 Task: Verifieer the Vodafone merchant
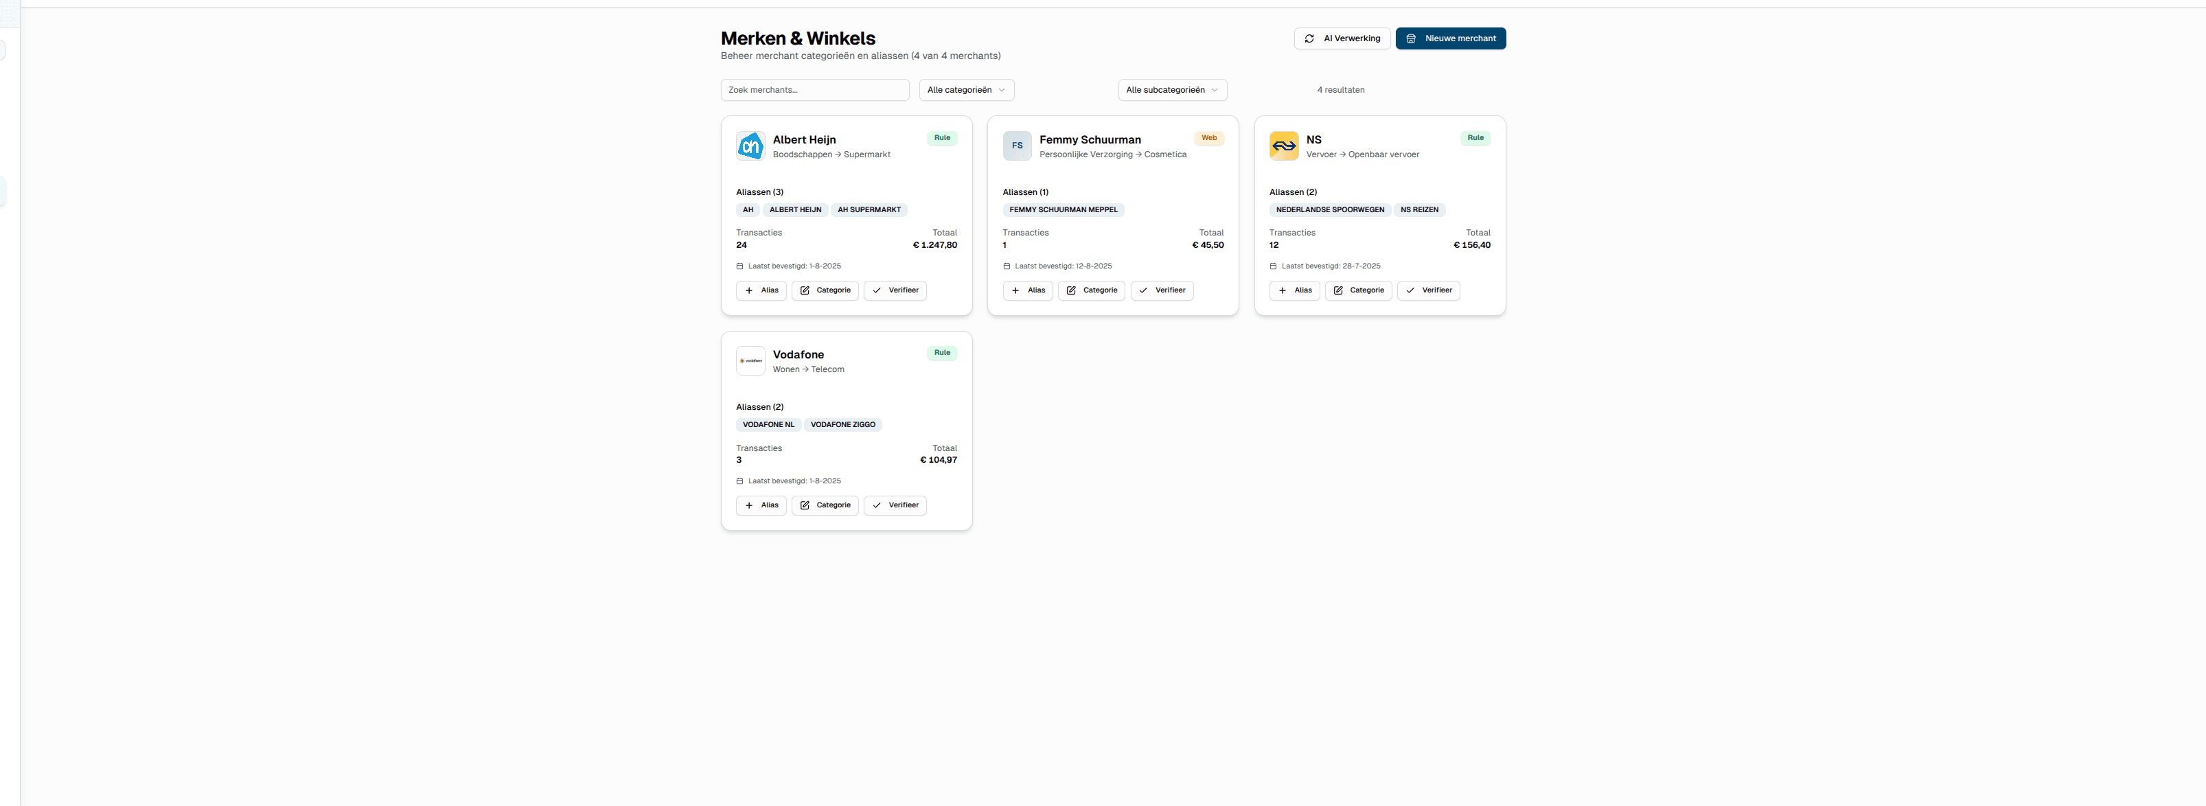tap(895, 505)
